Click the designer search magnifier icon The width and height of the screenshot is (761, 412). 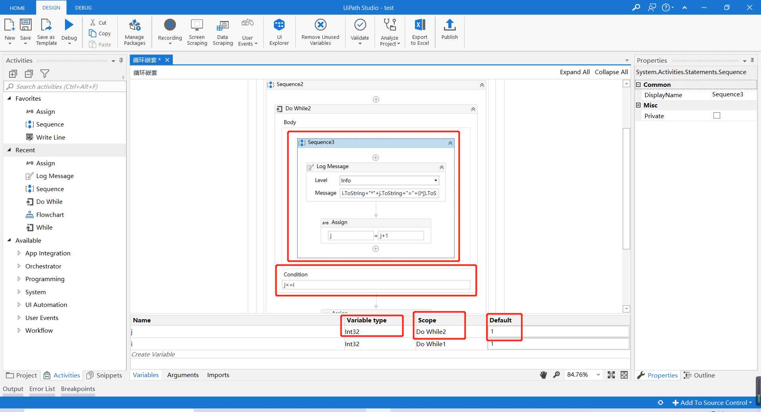coord(556,375)
